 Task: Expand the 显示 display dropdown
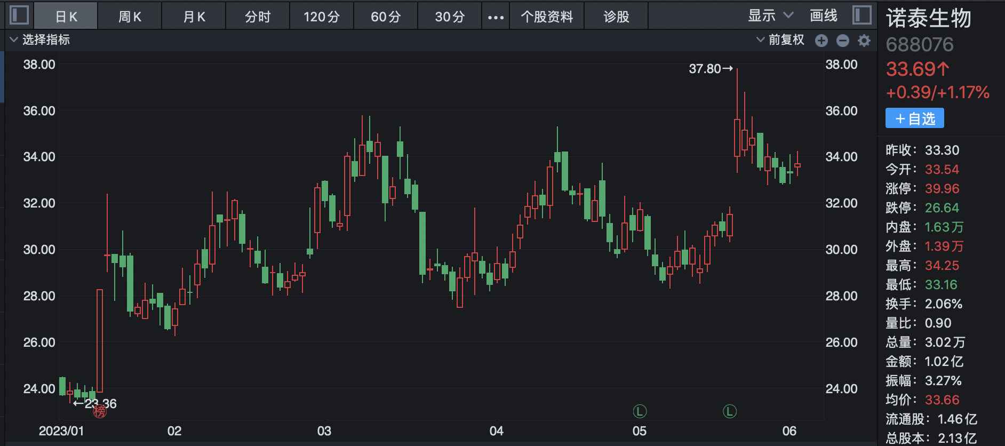770,16
